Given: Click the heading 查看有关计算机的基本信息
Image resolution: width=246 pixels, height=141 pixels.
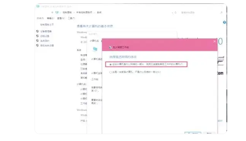Looking at the screenshot, I should pyautogui.click(x=95, y=26).
